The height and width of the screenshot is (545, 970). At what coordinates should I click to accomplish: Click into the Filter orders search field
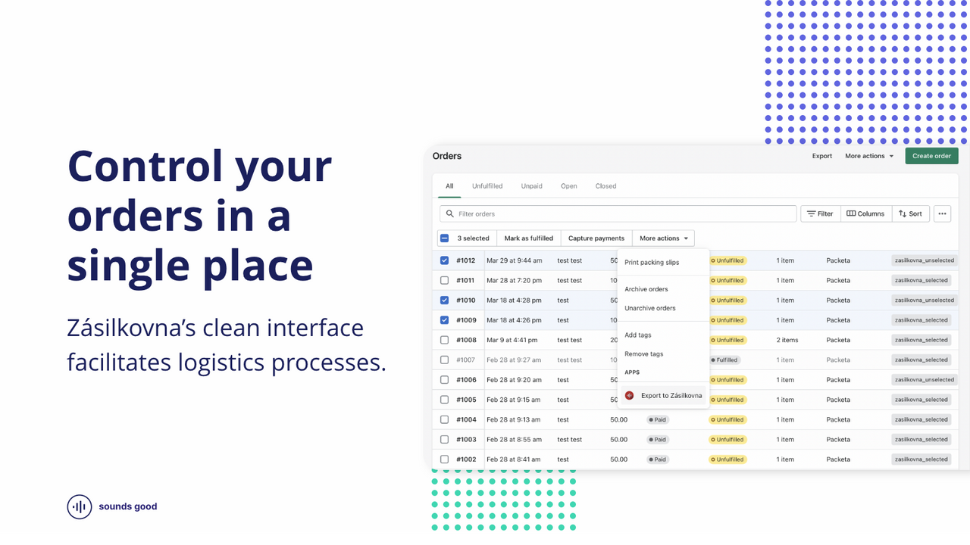(x=618, y=213)
